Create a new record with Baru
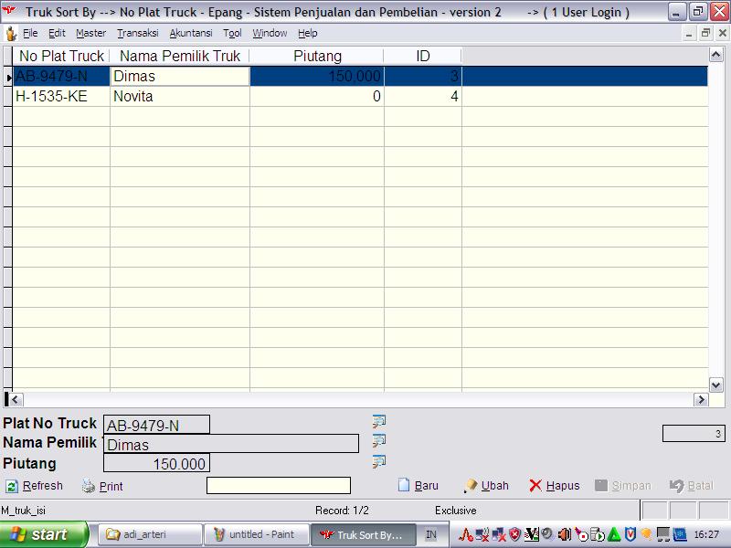The width and height of the screenshot is (731, 548). 418,486
